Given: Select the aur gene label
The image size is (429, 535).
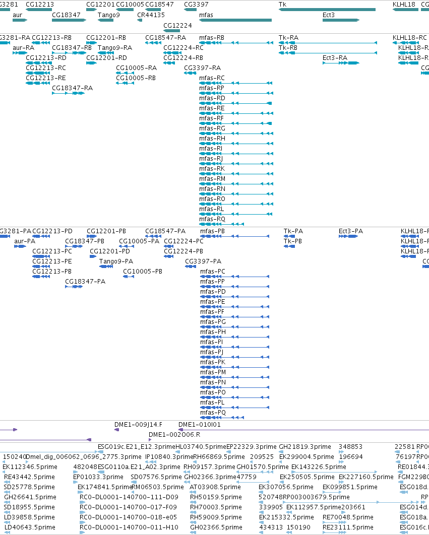Looking at the screenshot, I should [18, 15].
